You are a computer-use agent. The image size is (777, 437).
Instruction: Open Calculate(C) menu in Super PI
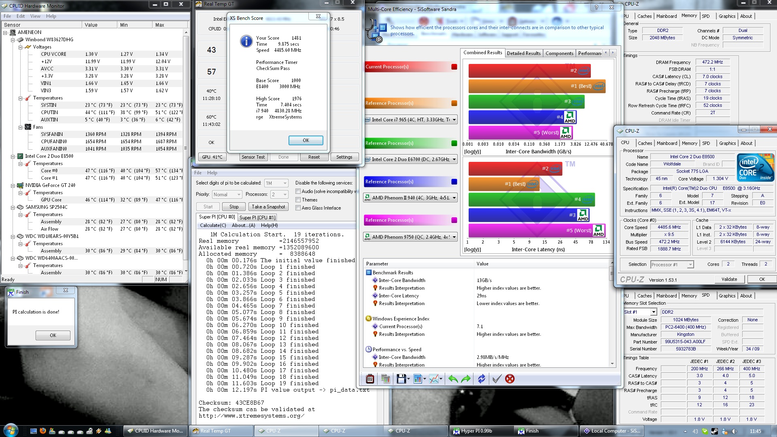(213, 225)
